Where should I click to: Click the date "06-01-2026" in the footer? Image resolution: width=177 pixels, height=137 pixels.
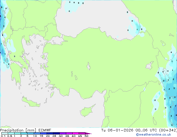point(120,130)
